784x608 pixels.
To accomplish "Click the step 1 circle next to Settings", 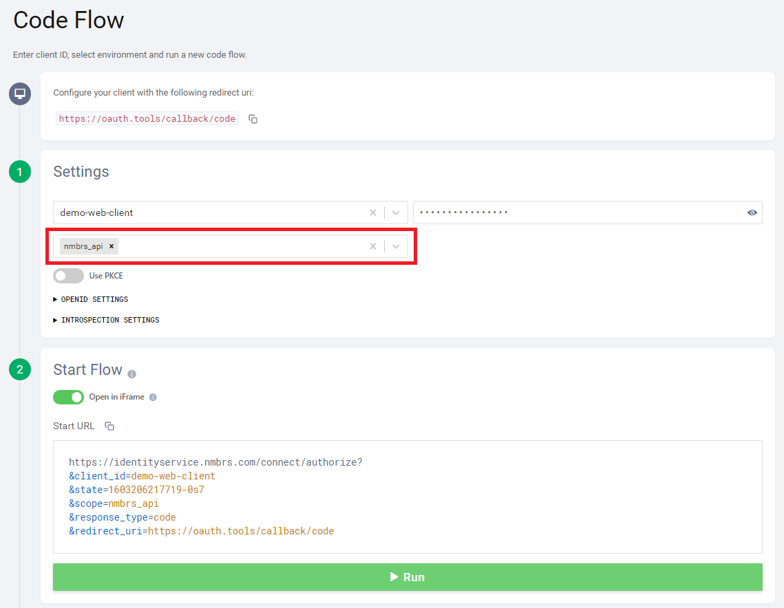I will pos(19,171).
